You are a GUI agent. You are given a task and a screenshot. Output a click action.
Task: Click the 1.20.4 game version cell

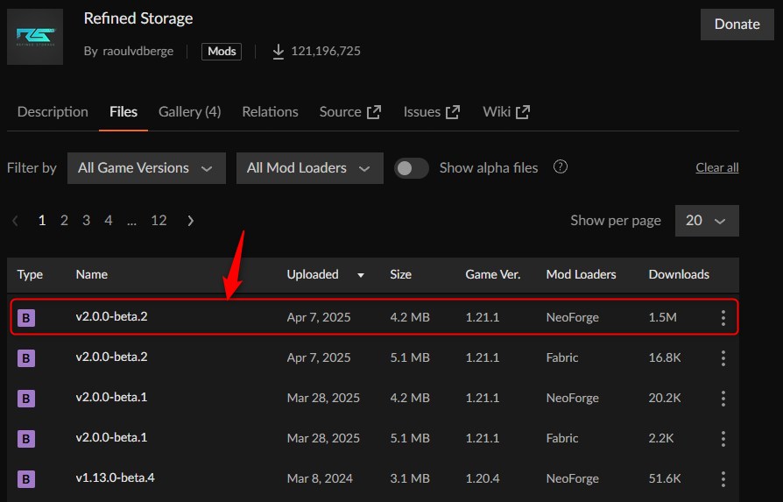(x=483, y=478)
